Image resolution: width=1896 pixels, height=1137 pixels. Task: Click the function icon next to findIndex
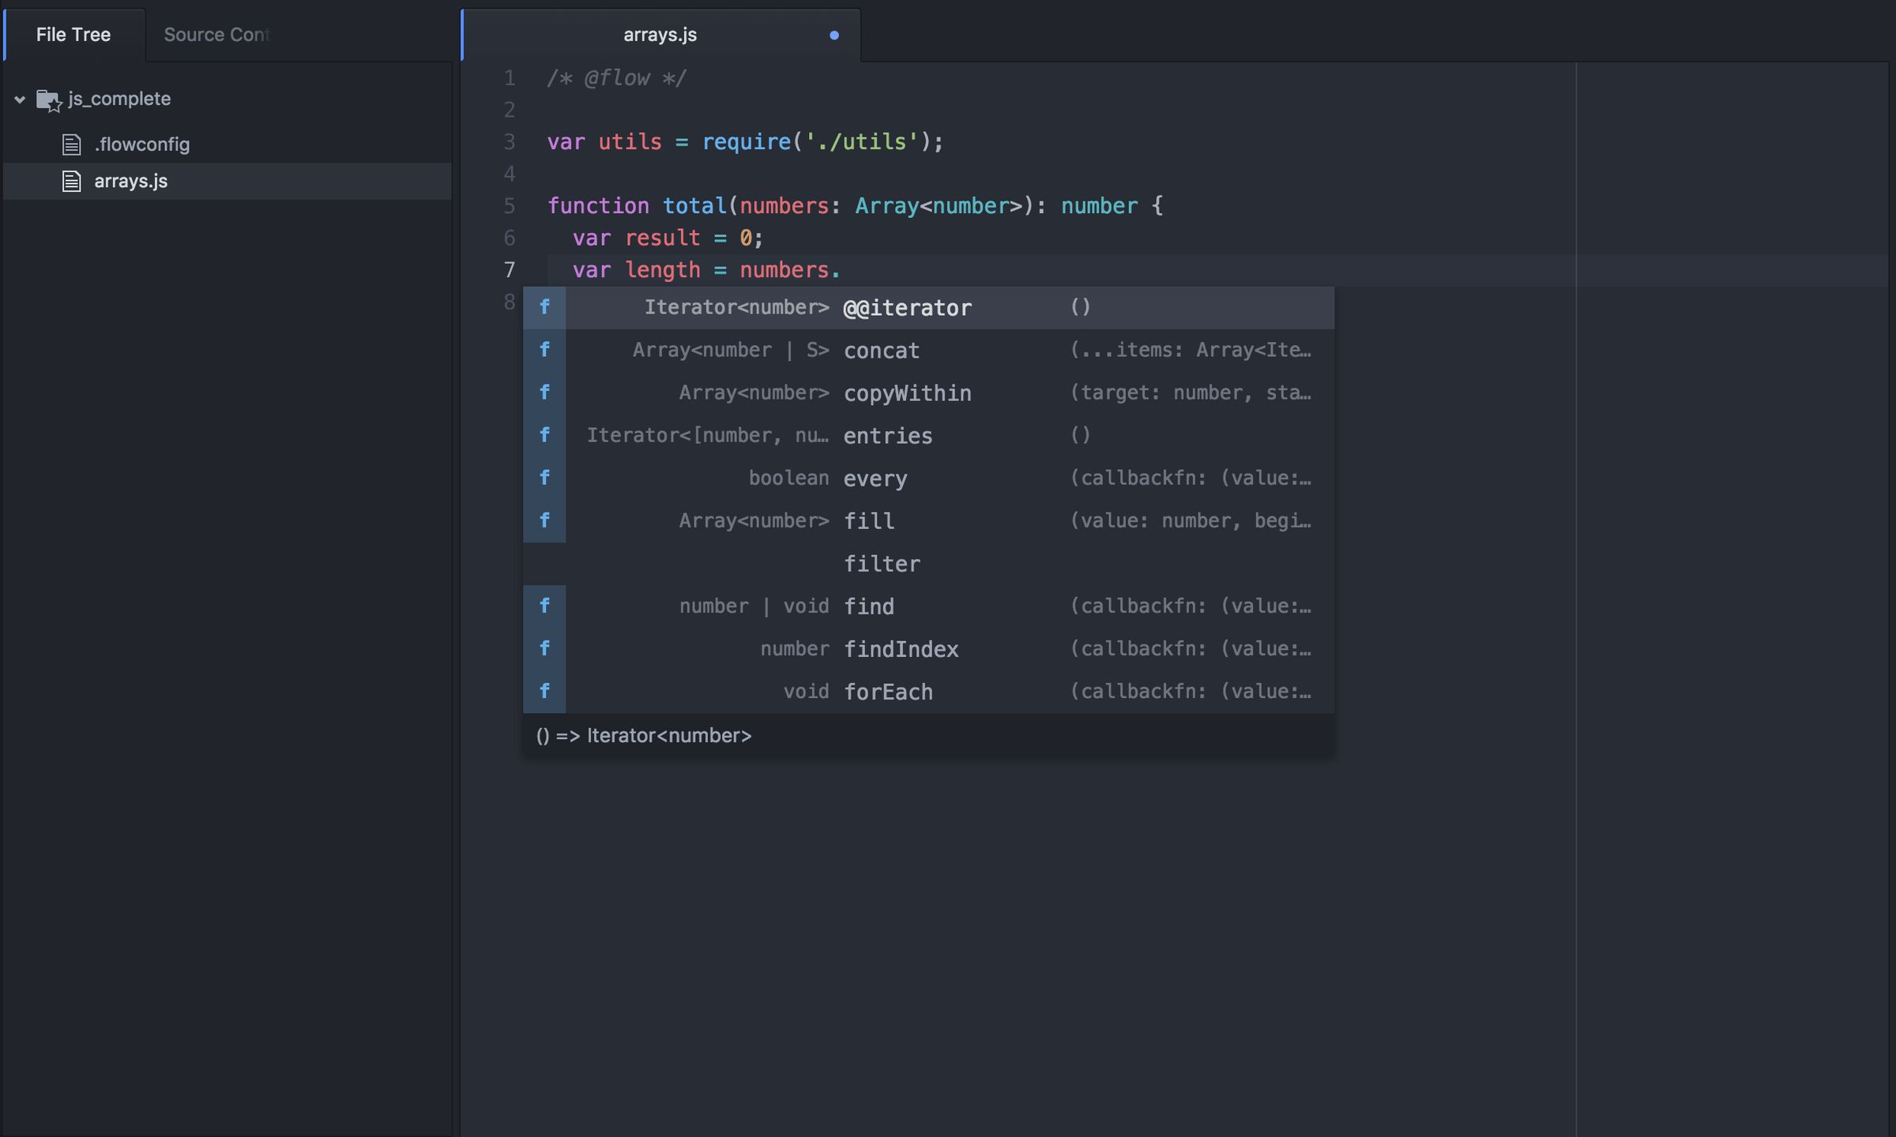pyautogui.click(x=544, y=648)
